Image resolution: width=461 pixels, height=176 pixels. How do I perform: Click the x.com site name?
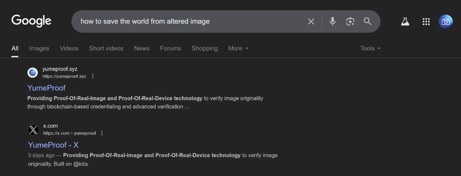pyautogui.click(x=51, y=126)
